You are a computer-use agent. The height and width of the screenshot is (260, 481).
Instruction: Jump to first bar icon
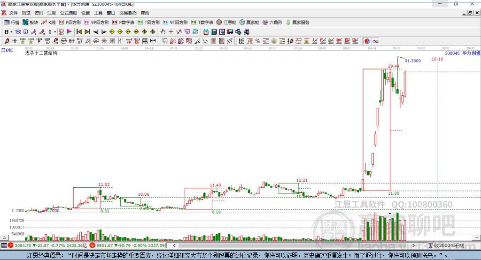pos(79,32)
